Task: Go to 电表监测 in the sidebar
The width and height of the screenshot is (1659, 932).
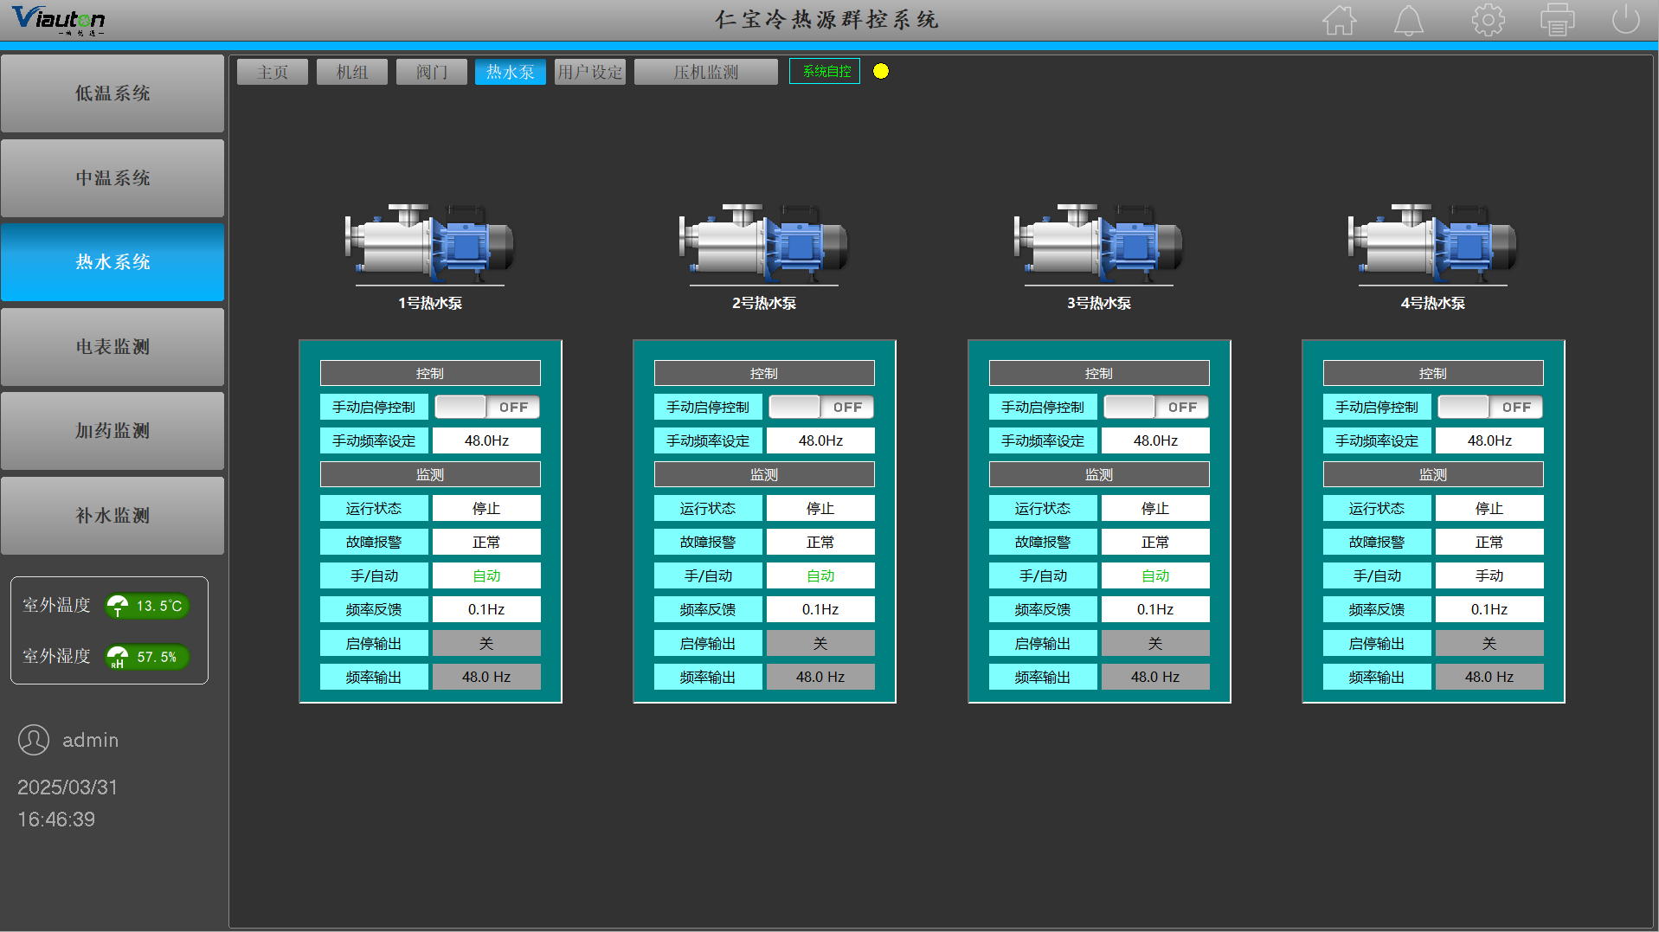Action: [113, 347]
